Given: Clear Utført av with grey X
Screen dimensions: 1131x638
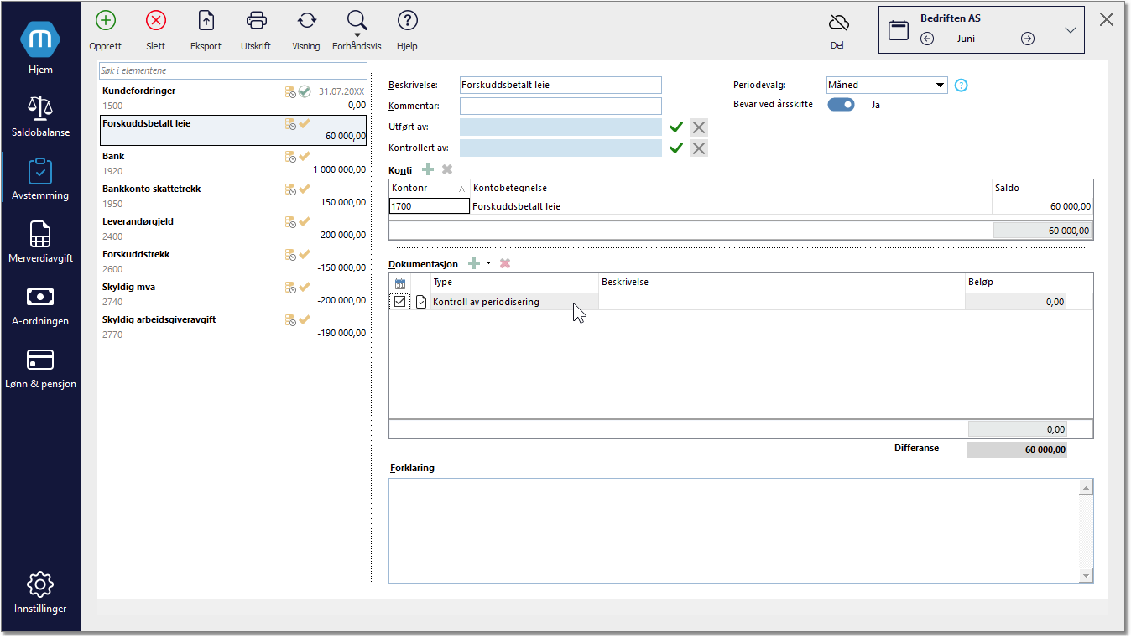Looking at the screenshot, I should click(699, 127).
